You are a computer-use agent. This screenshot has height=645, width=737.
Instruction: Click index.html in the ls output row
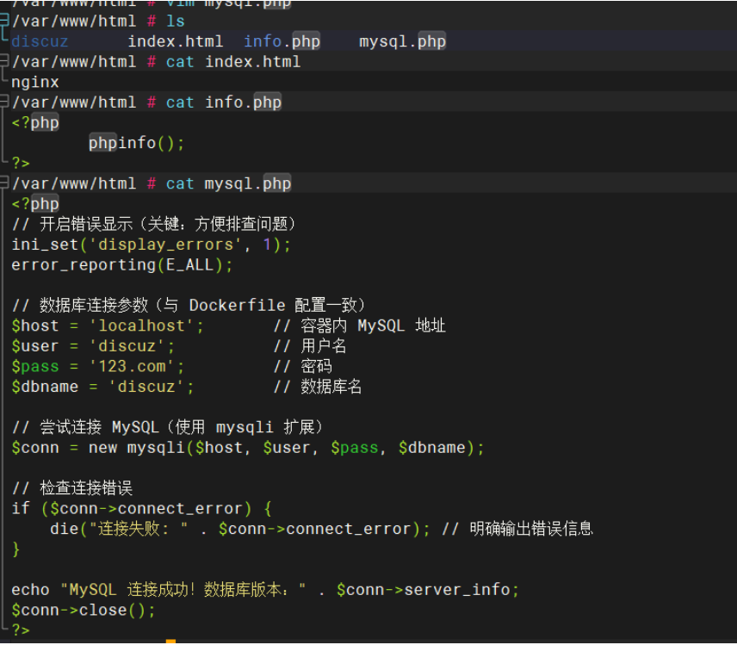(176, 41)
